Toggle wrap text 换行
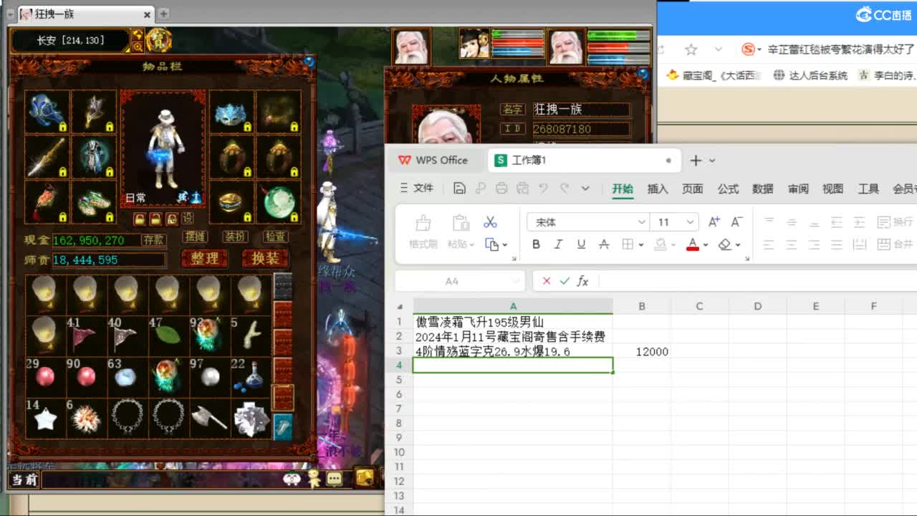This screenshot has width=917, height=516. click(895, 222)
